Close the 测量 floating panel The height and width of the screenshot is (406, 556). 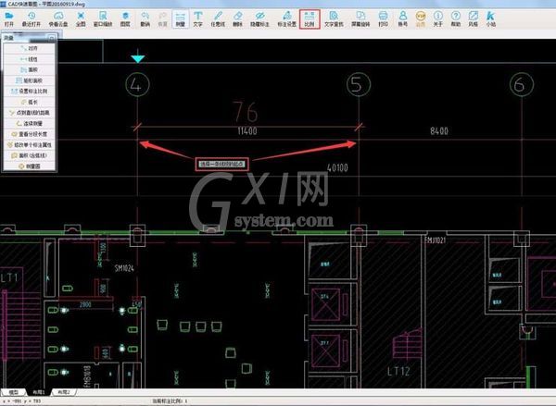pos(52,38)
